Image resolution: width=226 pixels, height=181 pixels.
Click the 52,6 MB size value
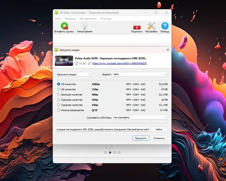163,84
